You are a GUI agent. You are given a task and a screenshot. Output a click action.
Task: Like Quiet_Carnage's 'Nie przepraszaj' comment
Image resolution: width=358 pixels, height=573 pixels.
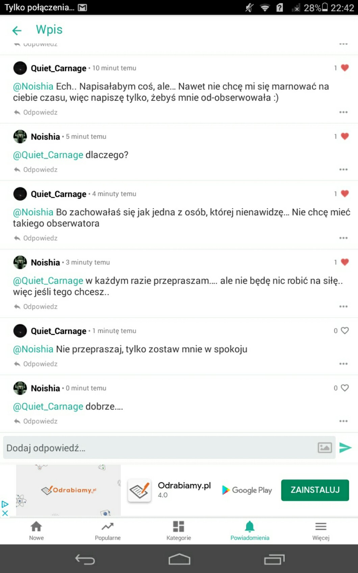pyautogui.click(x=344, y=330)
